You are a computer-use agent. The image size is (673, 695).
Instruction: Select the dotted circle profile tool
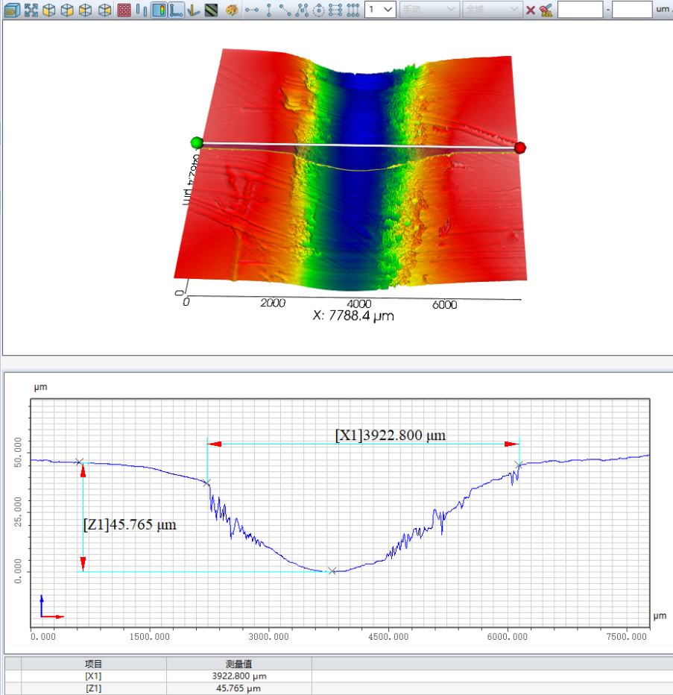(318, 10)
